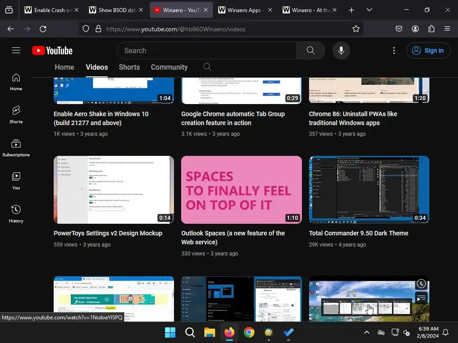
Task: Open the Firefox application menu
Action: [447, 29]
